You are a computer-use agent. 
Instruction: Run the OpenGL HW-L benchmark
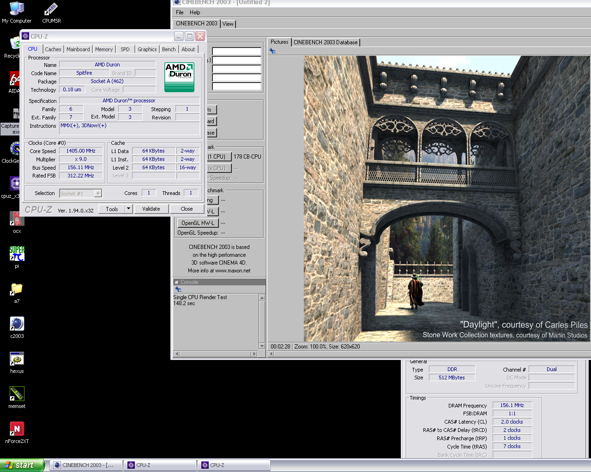tap(198, 223)
